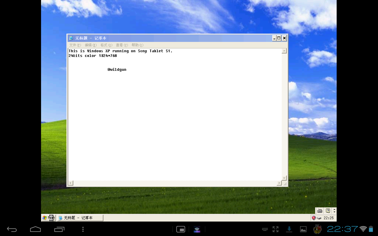Open the 帮助 (Help) menu
This screenshot has height=236, width=378.
click(137, 45)
